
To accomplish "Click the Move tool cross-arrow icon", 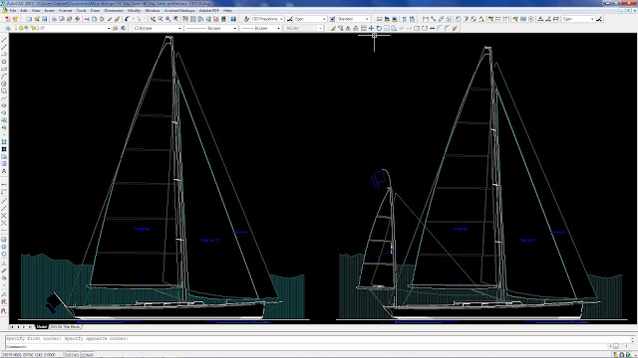I will [371, 28].
